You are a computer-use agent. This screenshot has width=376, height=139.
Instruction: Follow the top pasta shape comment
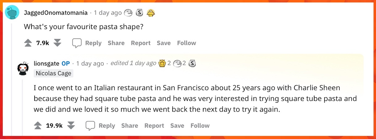(187, 43)
